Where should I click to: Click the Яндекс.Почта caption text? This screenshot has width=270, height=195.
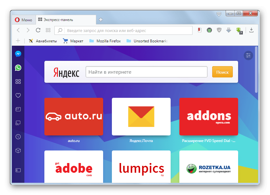coord(141,141)
